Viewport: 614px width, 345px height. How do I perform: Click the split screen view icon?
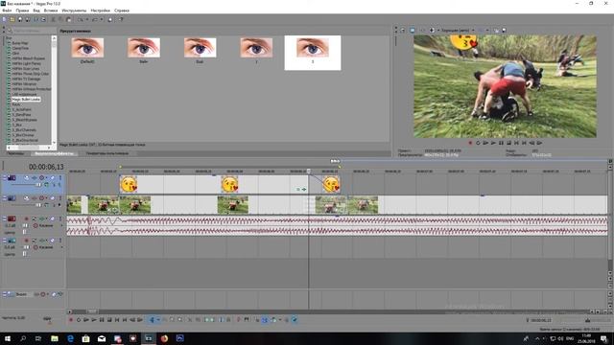point(432,30)
